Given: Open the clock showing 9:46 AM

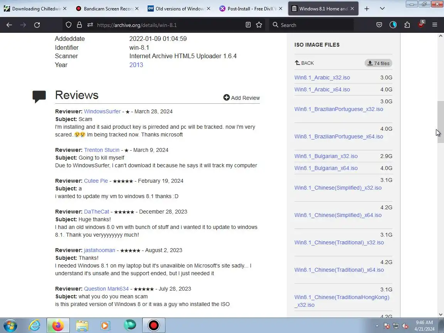Looking at the screenshot, I should coord(424,325).
